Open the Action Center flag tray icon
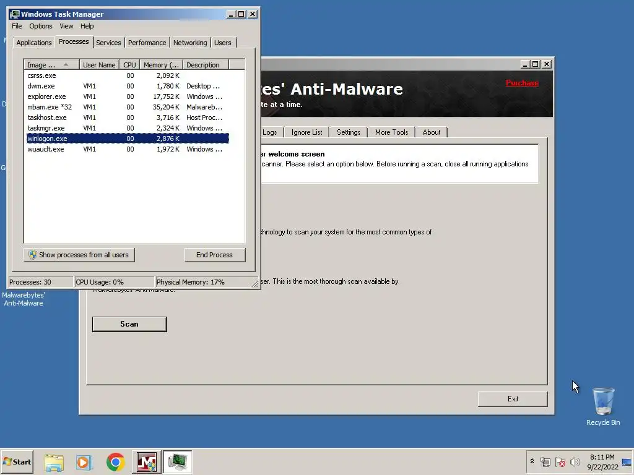The image size is (634, 475). click(x=560, y=461)
